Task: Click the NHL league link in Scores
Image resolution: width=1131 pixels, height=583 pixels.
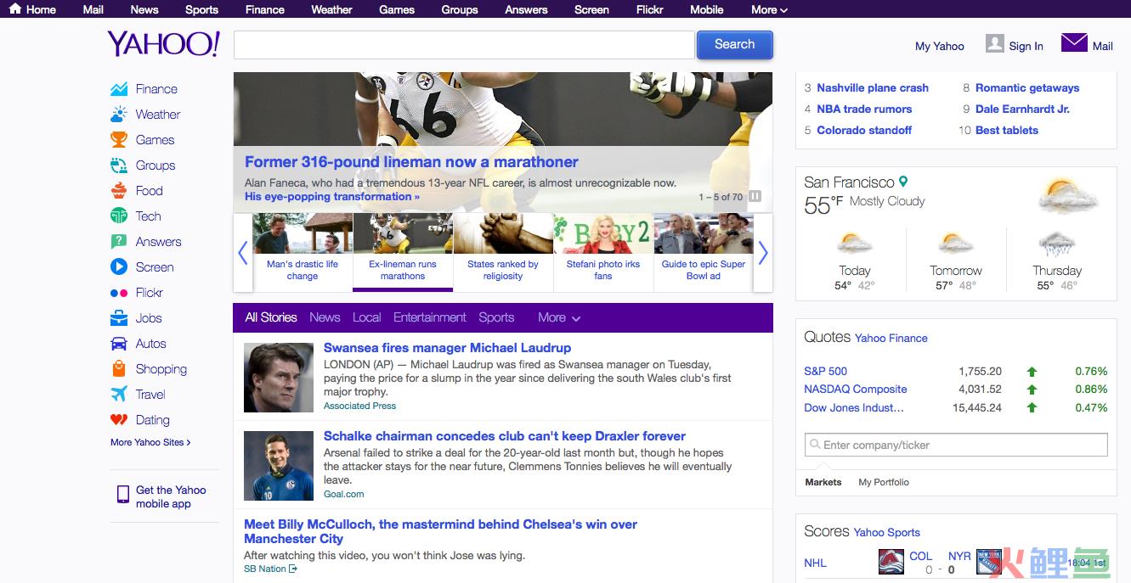Action: pyautogui.click(x=815, y=563)
